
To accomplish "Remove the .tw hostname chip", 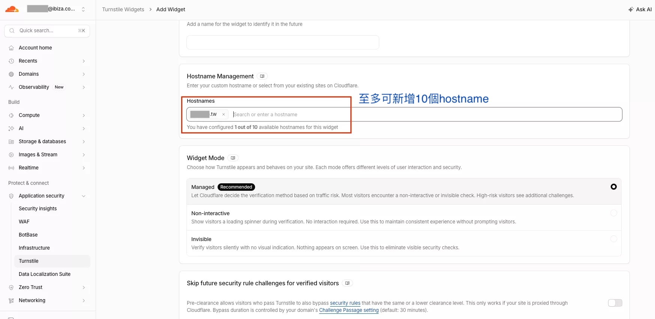I will [x=224, y=114].
